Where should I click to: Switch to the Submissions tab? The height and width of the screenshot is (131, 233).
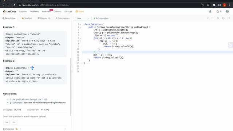click(x=63, y=18)
